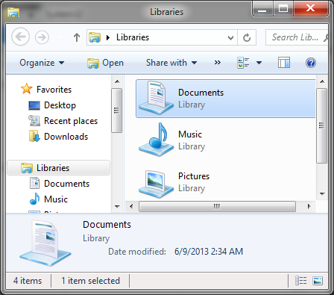This screenshot has width=334, height=295.
Task: Click the Desktop monitor icon in sidebar
Action: tap(34, 105)
